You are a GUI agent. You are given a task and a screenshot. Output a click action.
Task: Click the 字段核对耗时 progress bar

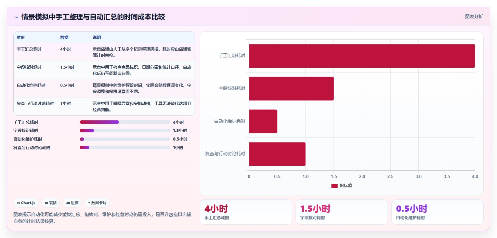click(125, 131)
